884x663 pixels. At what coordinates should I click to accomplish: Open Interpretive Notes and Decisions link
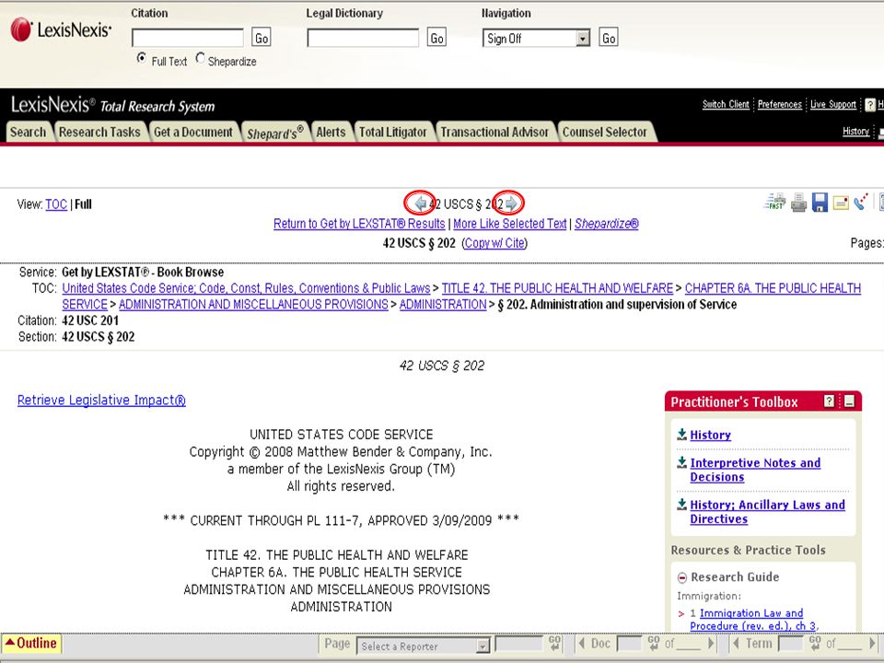tap(755, 470)
